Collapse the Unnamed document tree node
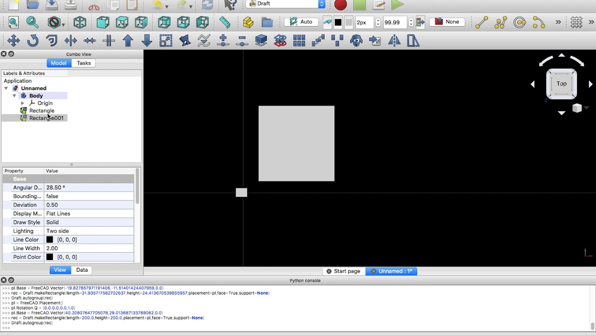The width and height of the screenshot is (596, 335). click(x=6, y=88)
